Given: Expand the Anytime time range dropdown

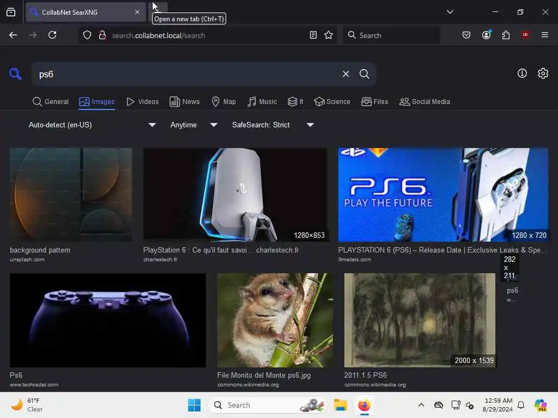Looking at the screenshot, I should (193, 125).
